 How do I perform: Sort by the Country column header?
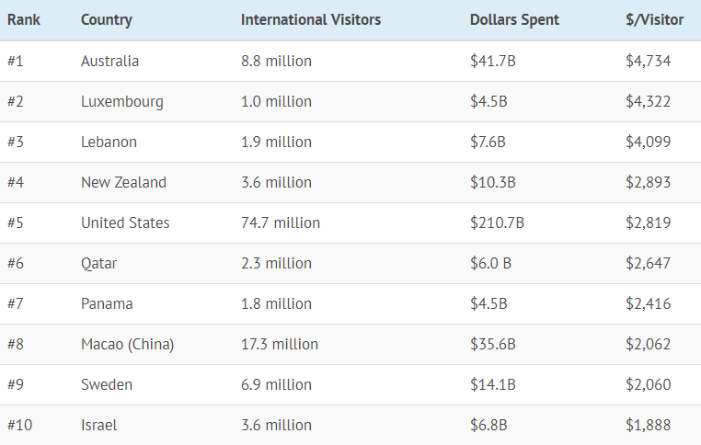(107, 19)
